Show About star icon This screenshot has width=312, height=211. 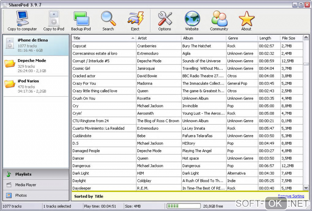tap(247, 18)
